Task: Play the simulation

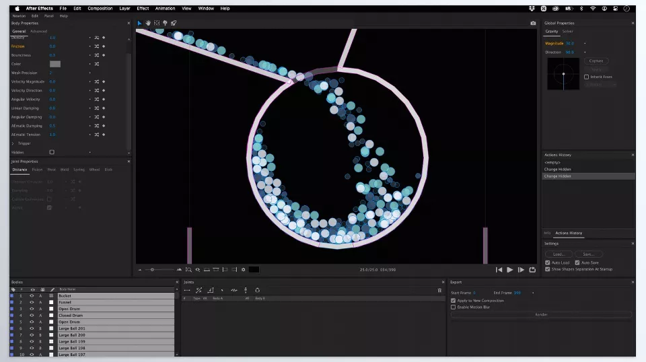Action: [510, 270]
